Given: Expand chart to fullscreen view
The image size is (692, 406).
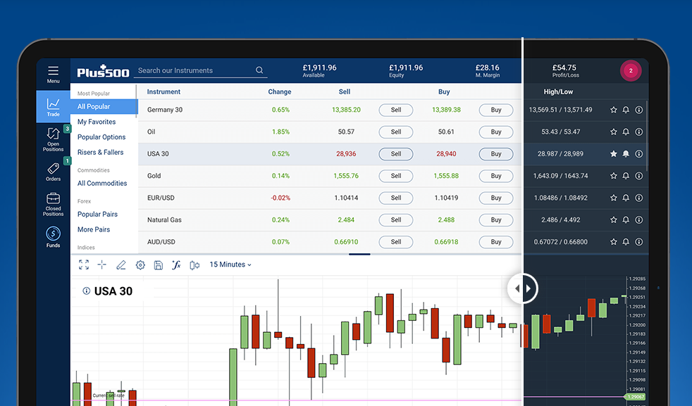Looking at the screenshot, I should point(84,265).
